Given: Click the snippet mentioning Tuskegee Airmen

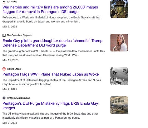Looking at the screenshot, I should point(52,82).
